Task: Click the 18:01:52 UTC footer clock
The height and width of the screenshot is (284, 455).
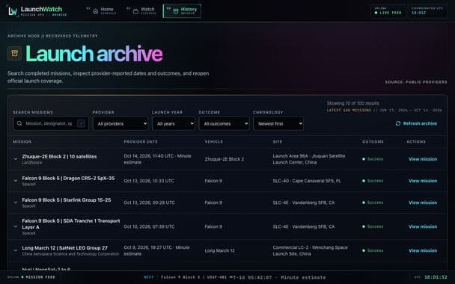Action: coord(436,277)
